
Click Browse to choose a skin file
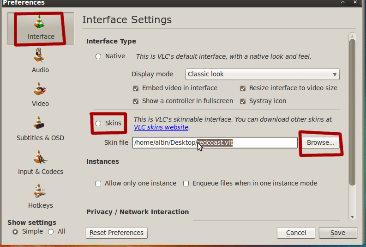coord(320,142)
